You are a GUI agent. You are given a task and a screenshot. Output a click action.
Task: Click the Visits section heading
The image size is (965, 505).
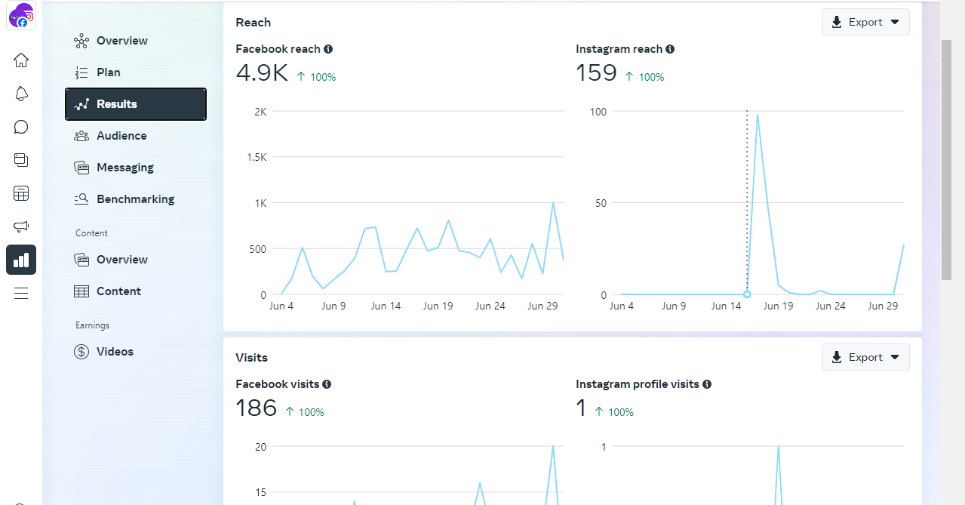click(251, 357)
